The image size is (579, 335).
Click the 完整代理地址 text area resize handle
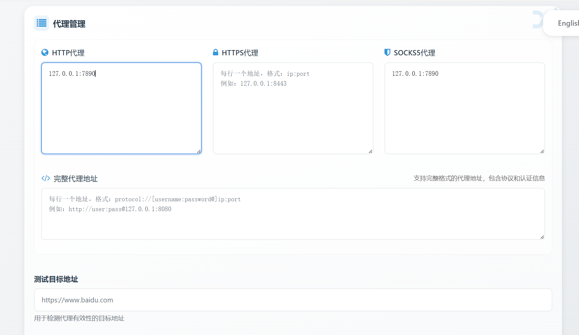click(542, 237)
